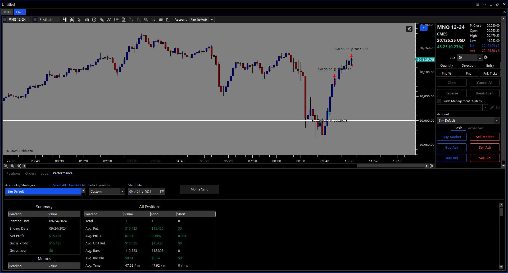508x273 pixels.
Task: Select the Performance tab
Action: coord(63,173)
